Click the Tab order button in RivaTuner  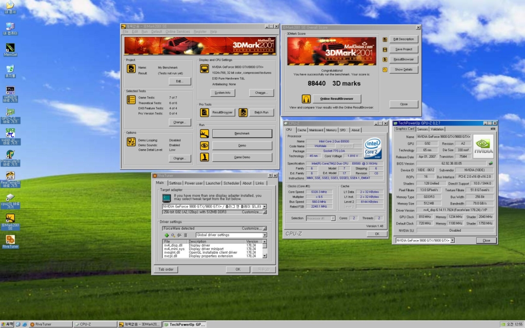point(166,270)
